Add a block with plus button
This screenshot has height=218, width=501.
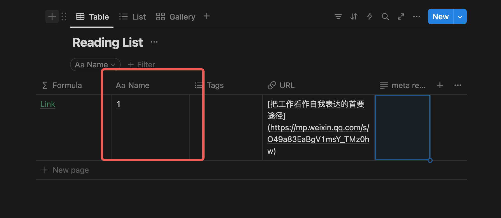tap(52, 16)
